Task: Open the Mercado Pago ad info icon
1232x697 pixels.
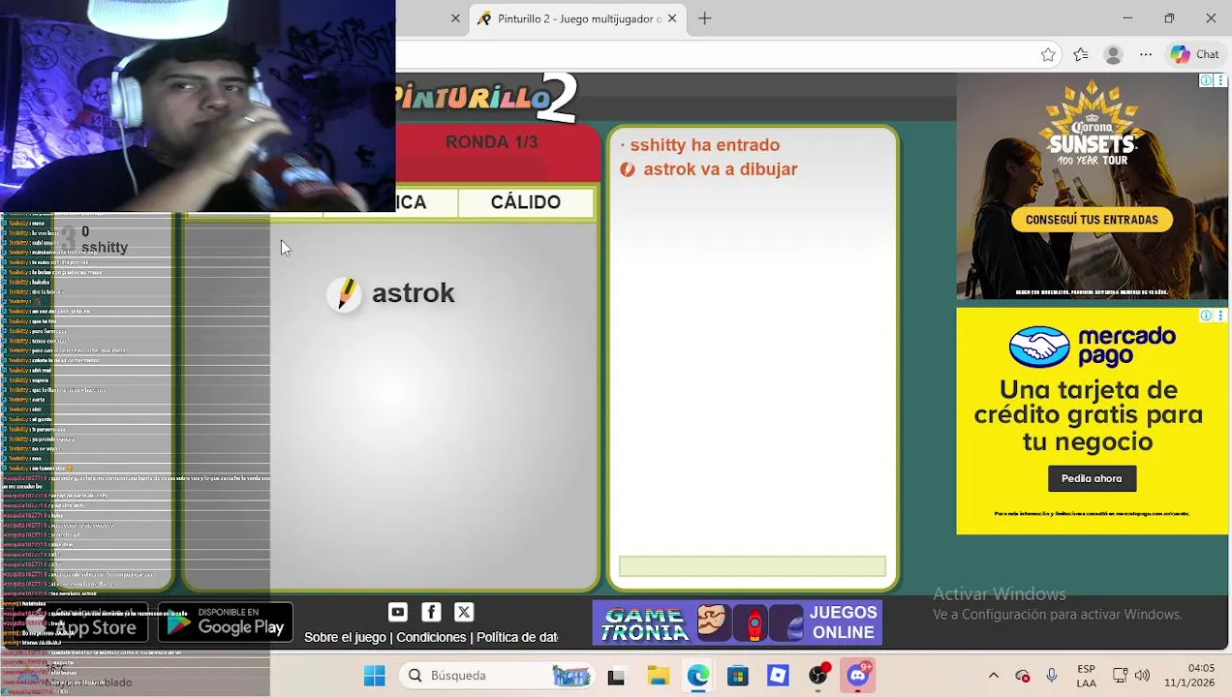Action: pyautogui.click(x=1207, y=316)
